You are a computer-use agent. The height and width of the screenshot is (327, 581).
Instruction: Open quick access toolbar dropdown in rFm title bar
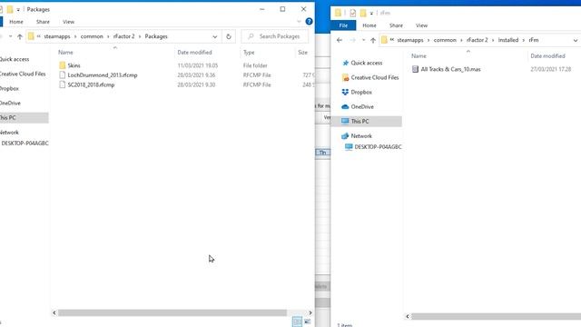click(x=371, y=14)
